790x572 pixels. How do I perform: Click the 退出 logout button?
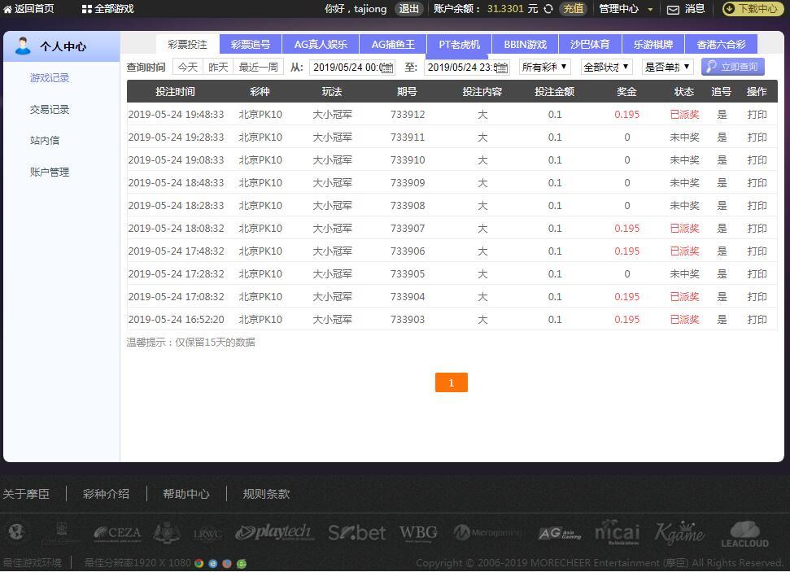pos(408,9)
